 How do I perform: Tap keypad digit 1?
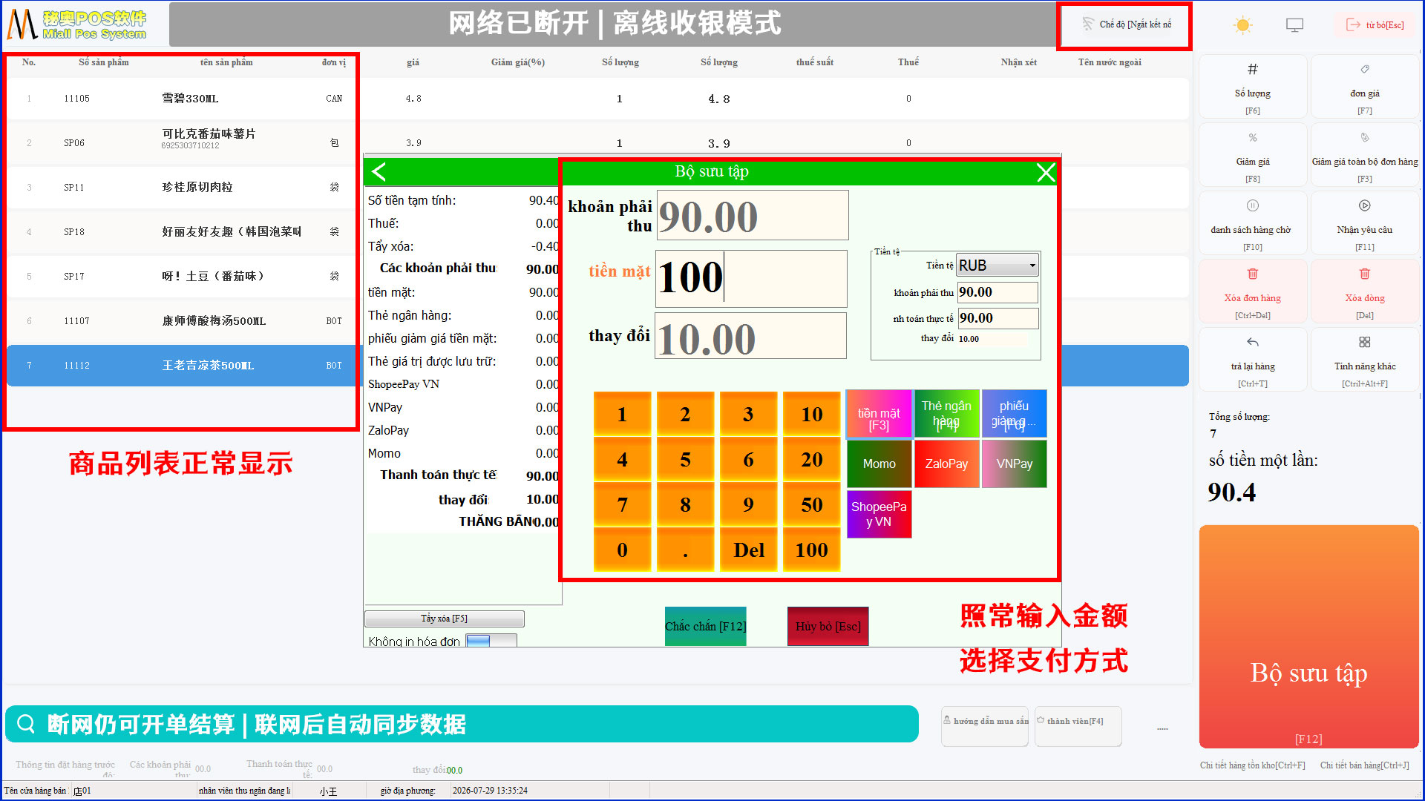(622, 414)
